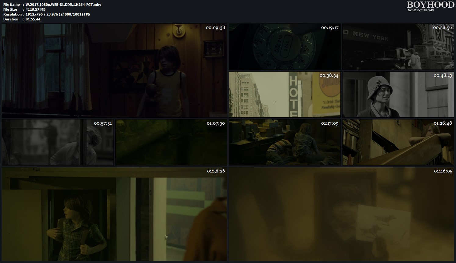Click the MOVIE DOWNLOAD text under logo
Viewport: 456px width, 263px height.
[x=420, y=10]
